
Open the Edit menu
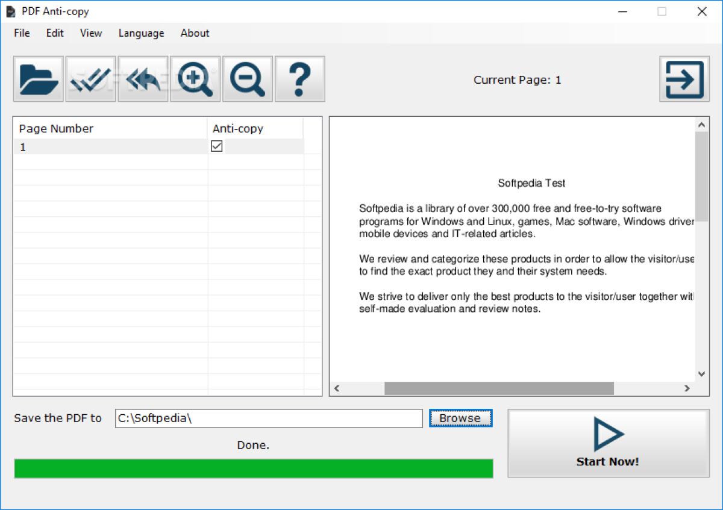click(x=55, y=33)
